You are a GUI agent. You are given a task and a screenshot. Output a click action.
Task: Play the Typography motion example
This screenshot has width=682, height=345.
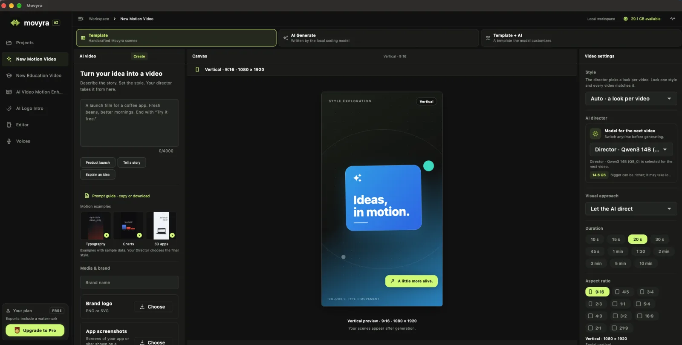pos(107,235)
